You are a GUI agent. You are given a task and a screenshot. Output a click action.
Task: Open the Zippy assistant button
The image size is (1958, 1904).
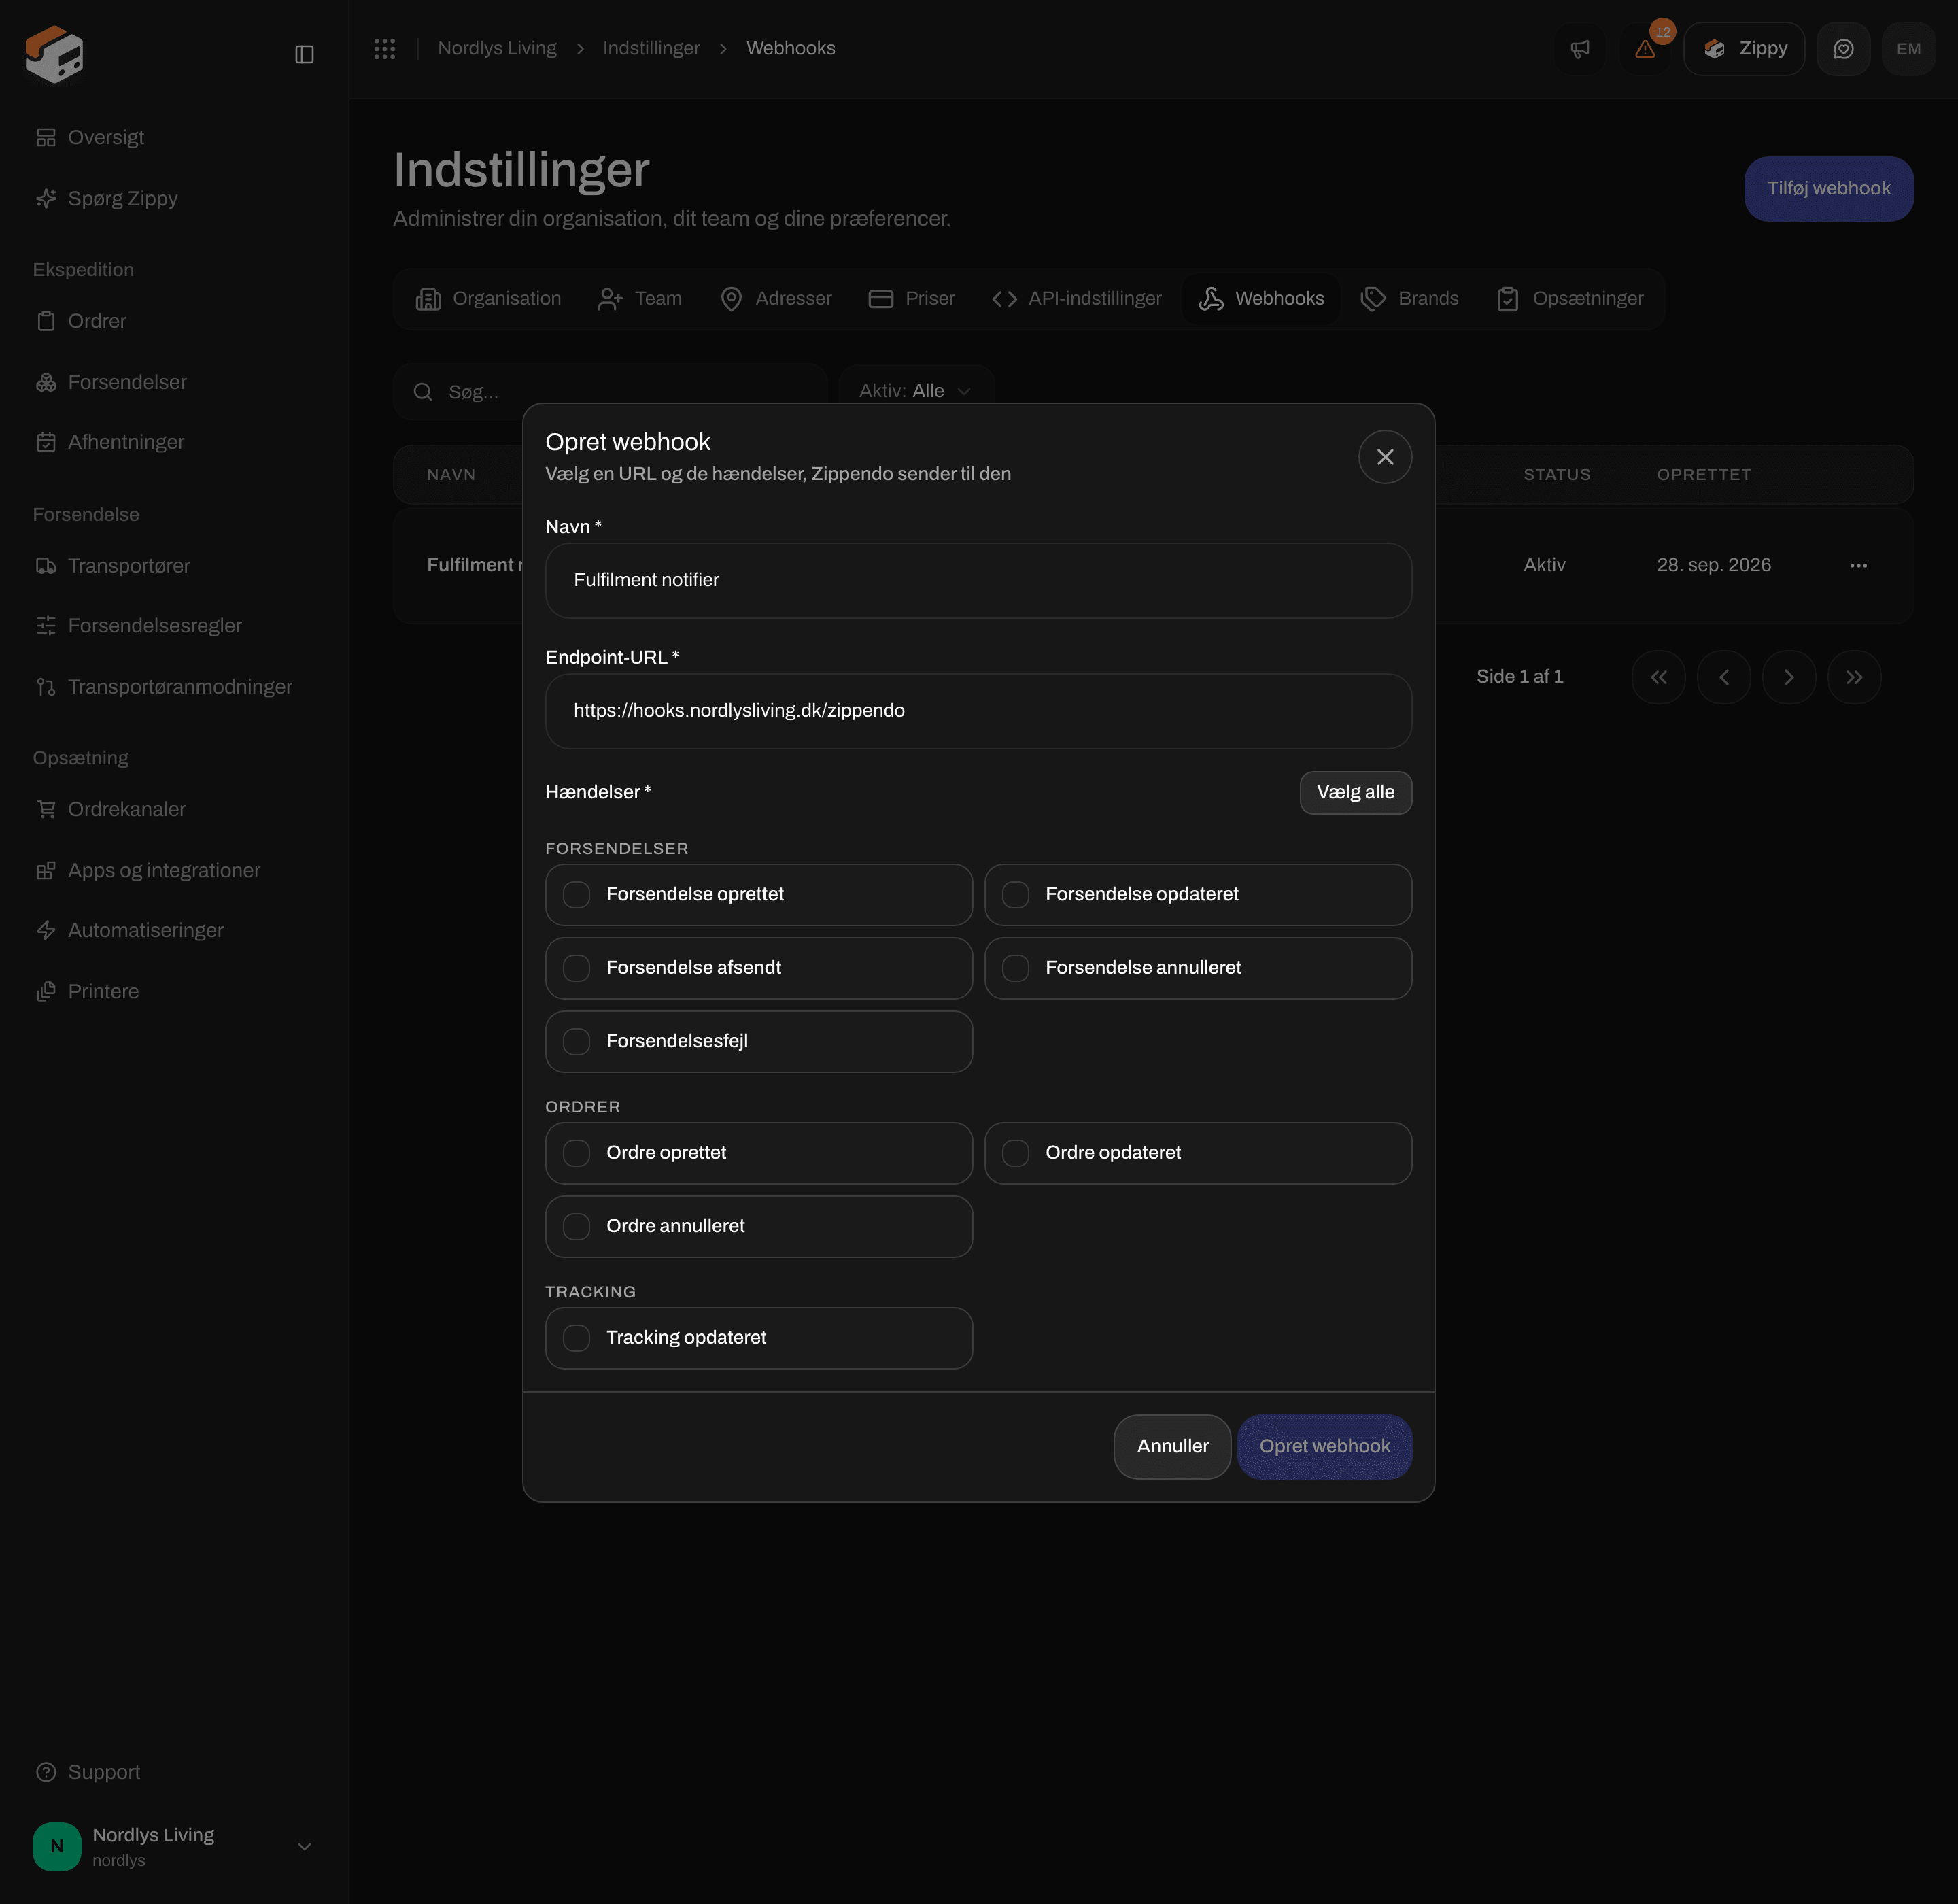coord(1744,49)
